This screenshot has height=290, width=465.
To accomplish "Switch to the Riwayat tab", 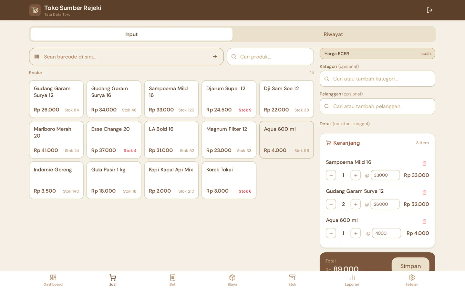I will [x=333, y=34].
